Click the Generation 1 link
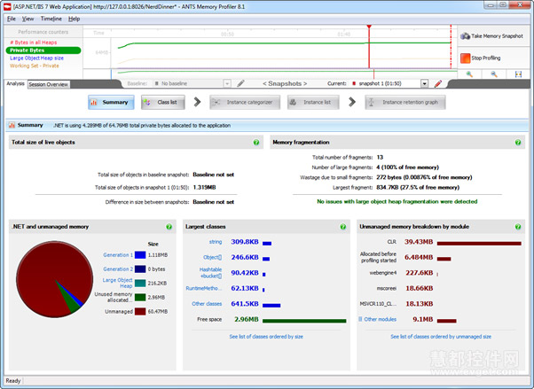 (x=118, y=255)
